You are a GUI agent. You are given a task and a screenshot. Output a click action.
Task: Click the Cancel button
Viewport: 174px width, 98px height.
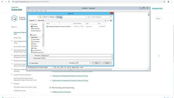(x=107, y=63)
